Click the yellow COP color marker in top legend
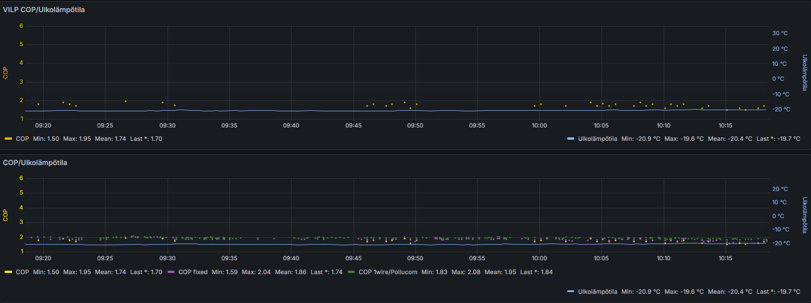 pos(8,139)
